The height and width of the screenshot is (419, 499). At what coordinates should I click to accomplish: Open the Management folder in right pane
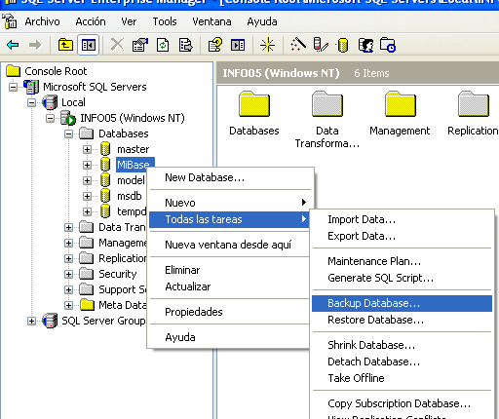click(401, 104)
